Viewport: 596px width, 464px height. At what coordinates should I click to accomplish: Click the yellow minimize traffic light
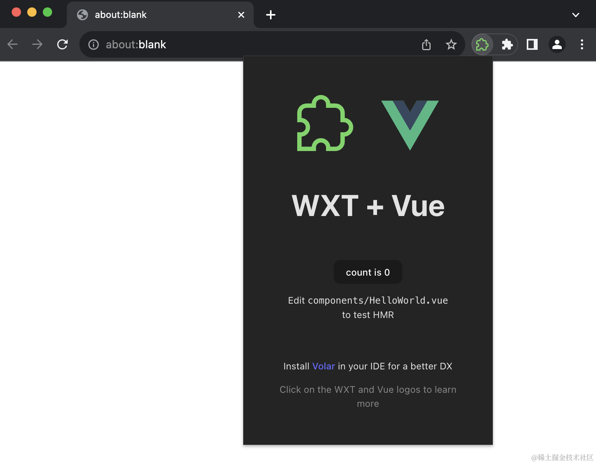[32, 12]
